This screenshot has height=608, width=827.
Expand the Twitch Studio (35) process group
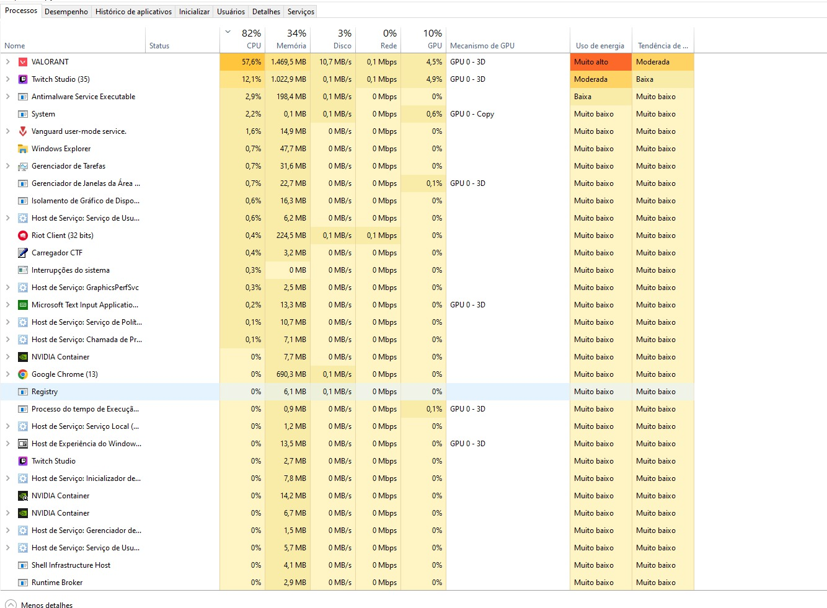click(7, 79)
